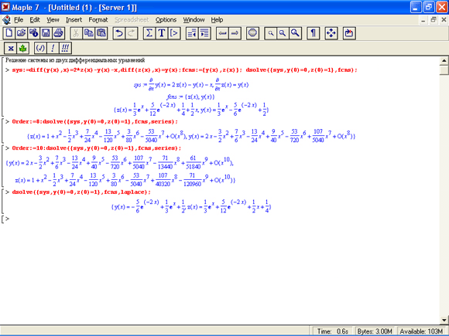Open the Options menu

(166, 20)
